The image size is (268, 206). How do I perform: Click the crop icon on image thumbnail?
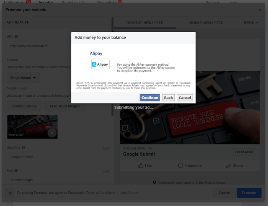[x=52, y=133]
